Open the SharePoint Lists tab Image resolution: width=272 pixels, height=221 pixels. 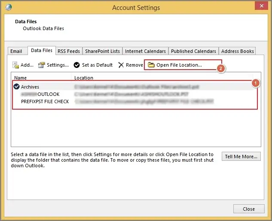pos(102,51)
